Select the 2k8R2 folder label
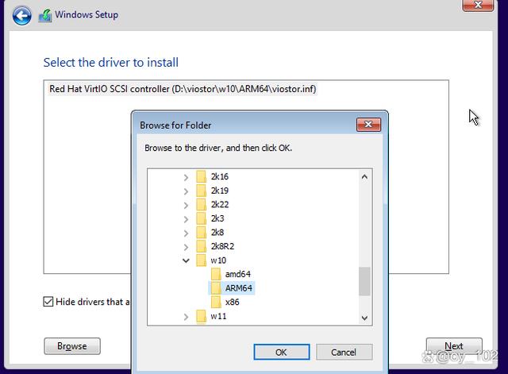 click(222, 246)
